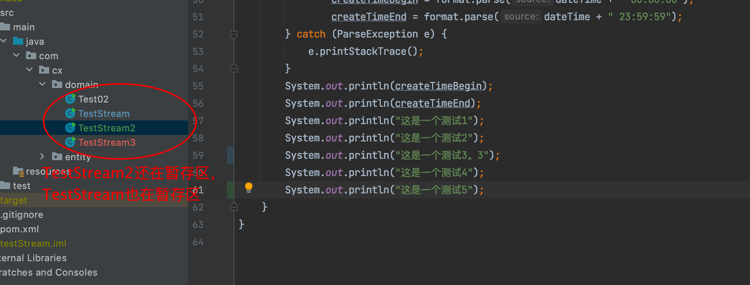
Task: Click the TestStream2 class file icon
Action: click(70, 128)
